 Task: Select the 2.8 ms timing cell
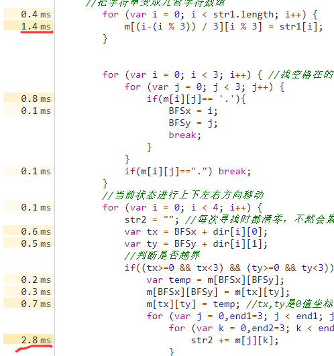28,339
